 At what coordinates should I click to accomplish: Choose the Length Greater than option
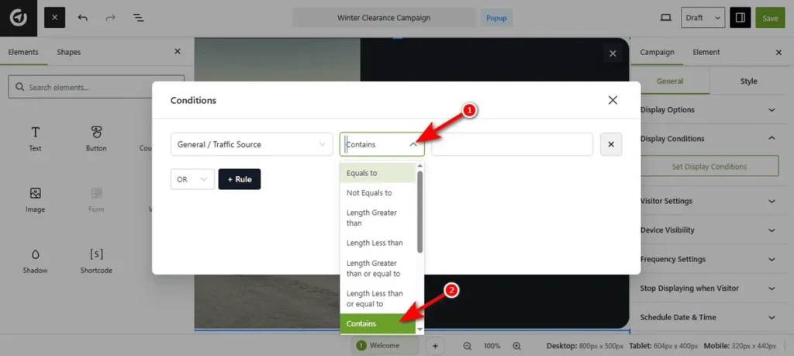(378, 218)
